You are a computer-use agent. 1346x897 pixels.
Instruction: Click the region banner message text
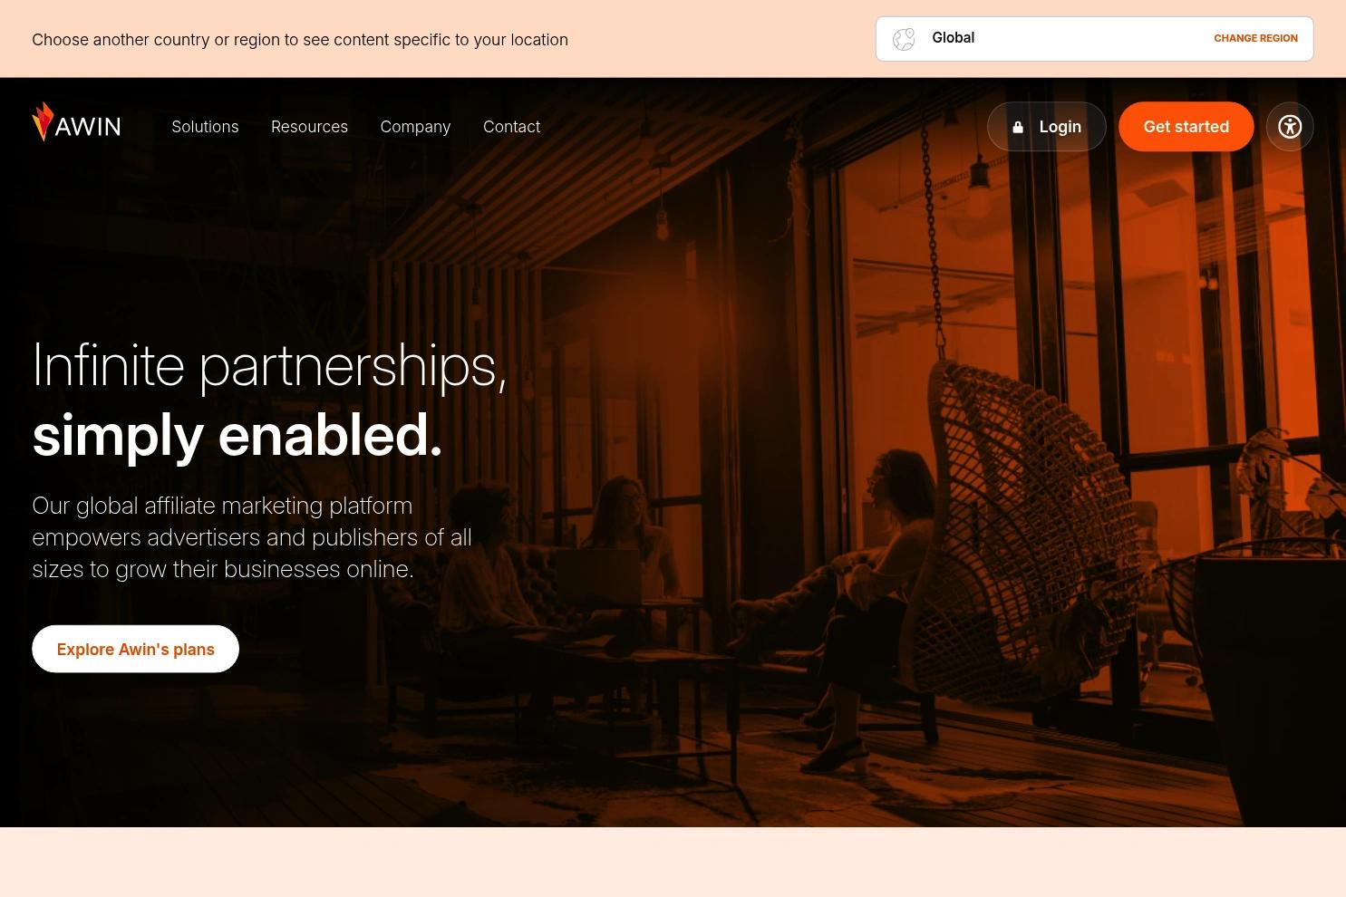point(300,40)
